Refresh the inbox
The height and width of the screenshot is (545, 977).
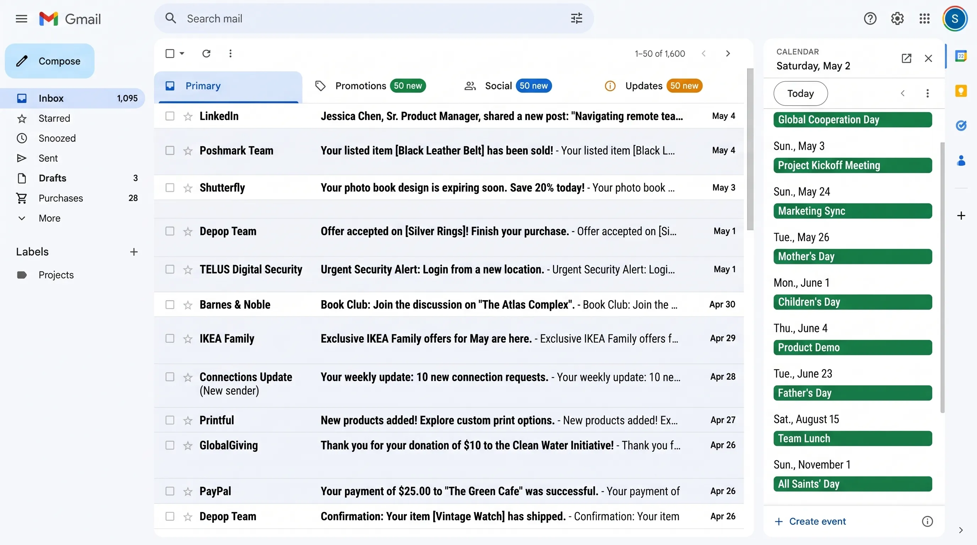click(206, 54)
